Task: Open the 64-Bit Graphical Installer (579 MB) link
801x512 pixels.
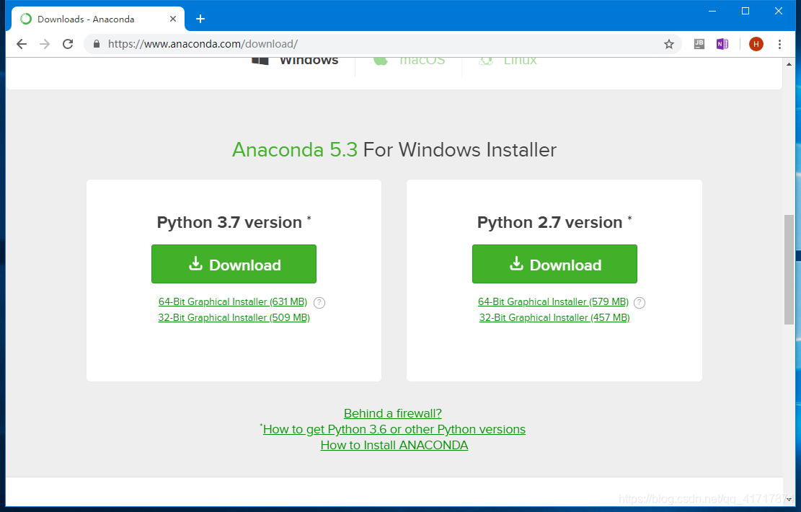Action: point(553,301)
